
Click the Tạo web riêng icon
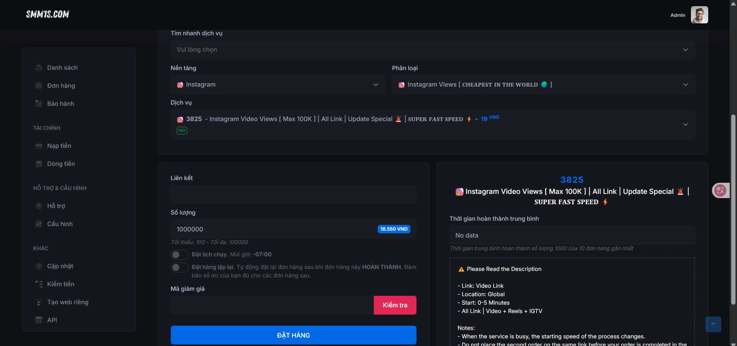[39, 302]
